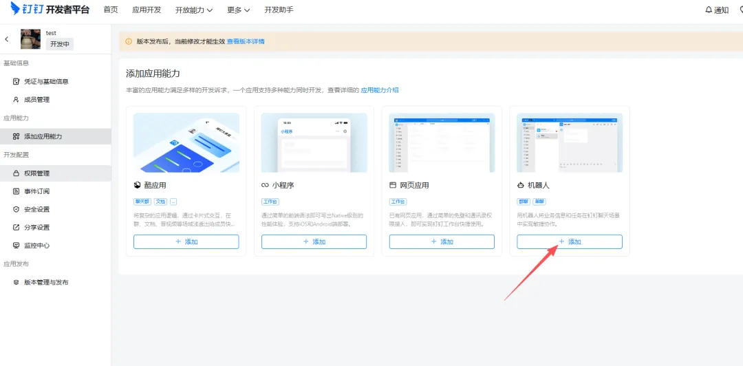Click the 权限管理 lock icon
Image resolution: width=743 pixels, height=366 pixels.
tap(16, 173)
